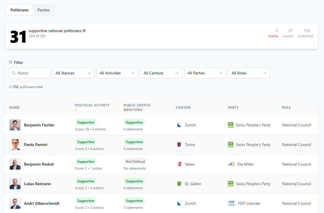Screen dimensions: 324x213
Task: Click Lukas Reimann's profile photo
Action: coord(15,184)
